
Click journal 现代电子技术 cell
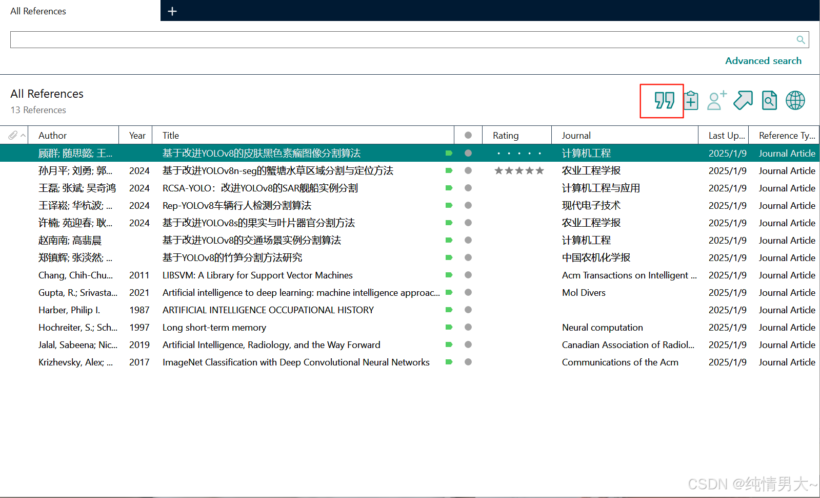[591, 205]
